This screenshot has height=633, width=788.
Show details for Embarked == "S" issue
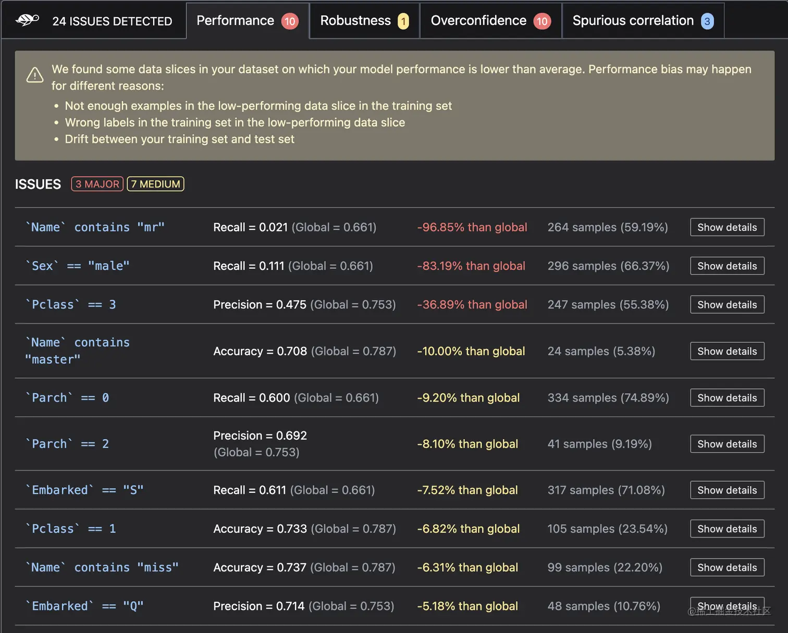727,490
